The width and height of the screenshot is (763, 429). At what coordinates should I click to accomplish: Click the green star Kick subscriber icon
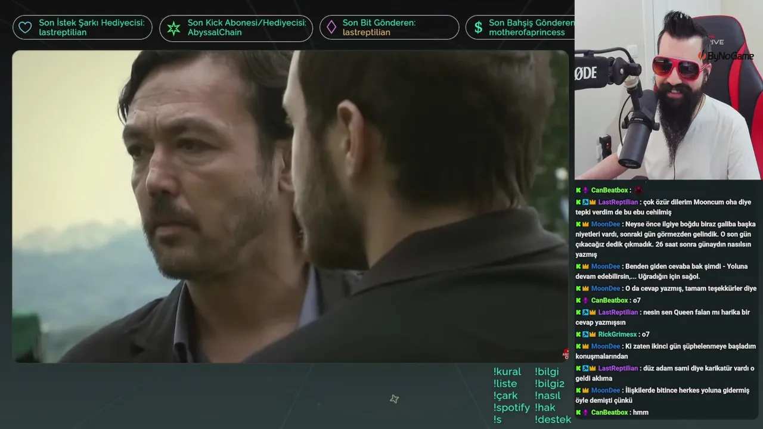click(173, 27)
